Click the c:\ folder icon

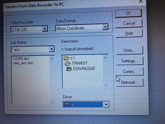pyautogui.click(x=66, y=58)
